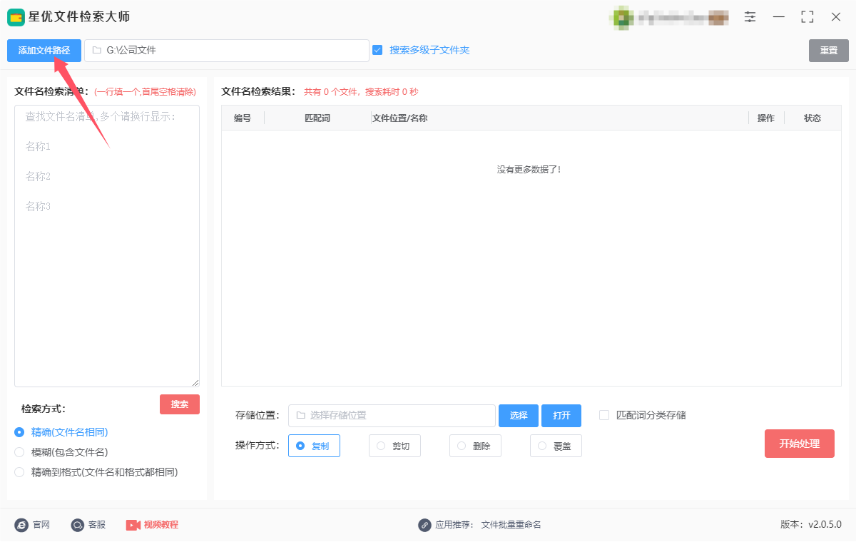The height and width of the screenshot is (542, 856).
Task: Click the 状态 column header
Action: point(812,118)
